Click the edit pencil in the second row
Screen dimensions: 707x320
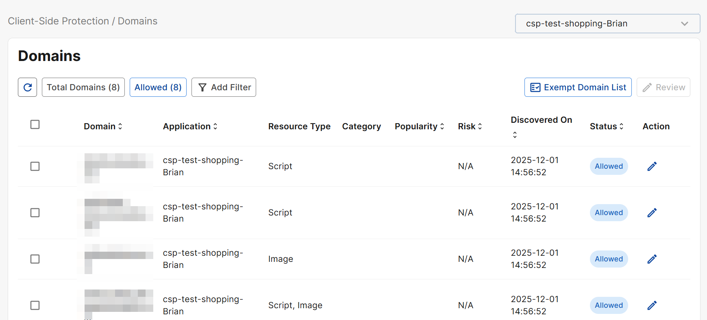coord(652,213)
